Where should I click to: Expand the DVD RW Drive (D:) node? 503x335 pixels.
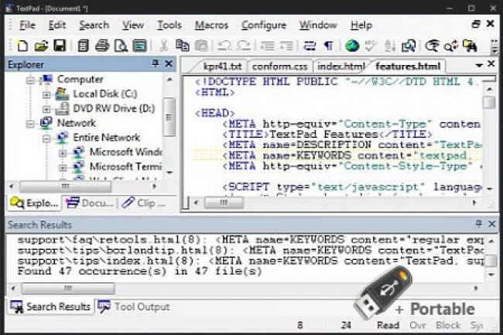coord(46,108)
